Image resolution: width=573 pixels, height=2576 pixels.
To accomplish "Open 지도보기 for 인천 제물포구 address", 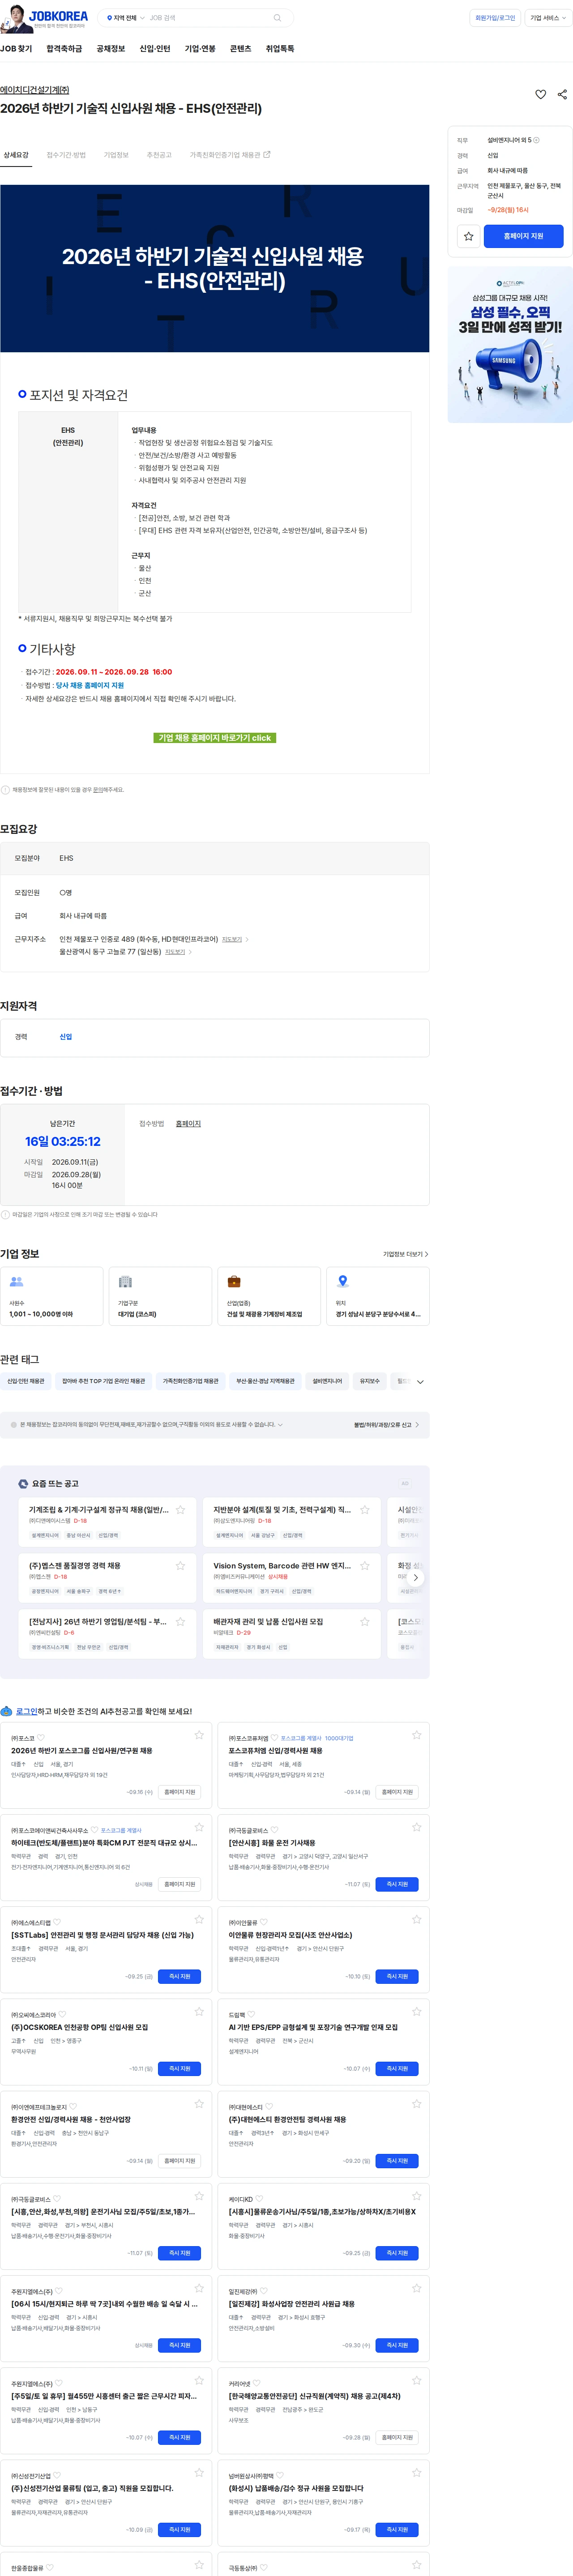I will pos(235,940).
